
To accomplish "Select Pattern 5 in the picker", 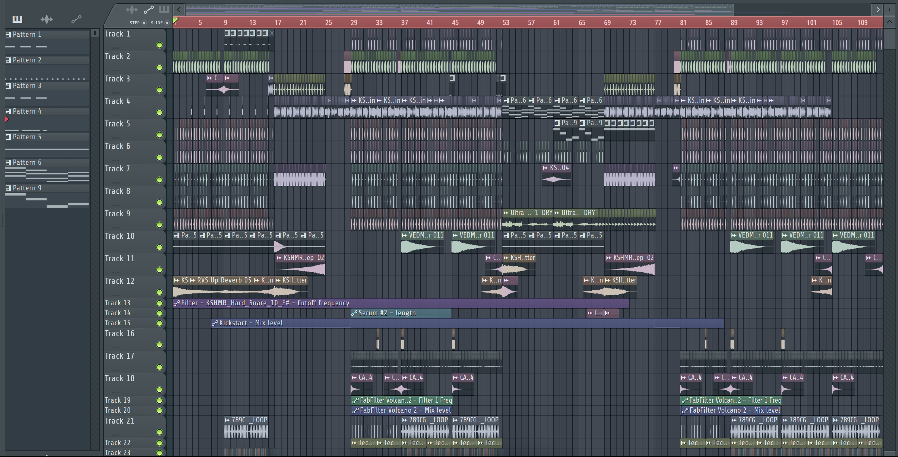I will (x=47, y=137).
